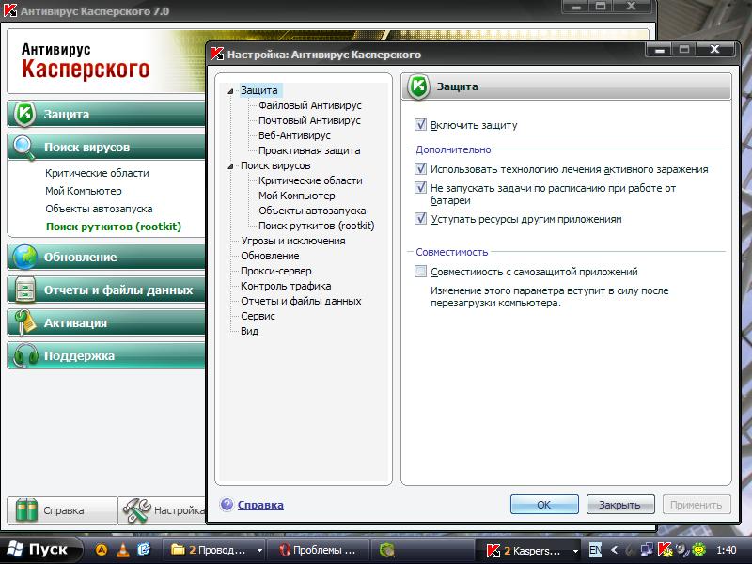The height and width of the screenshot is (564, 752).
Task: Select Сервис in the settings tree
Action: 258,316
